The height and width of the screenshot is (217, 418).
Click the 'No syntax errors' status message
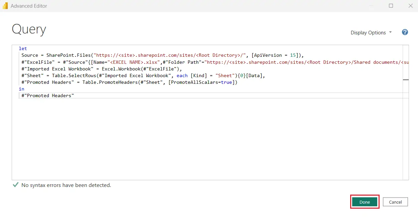[66, 185]
